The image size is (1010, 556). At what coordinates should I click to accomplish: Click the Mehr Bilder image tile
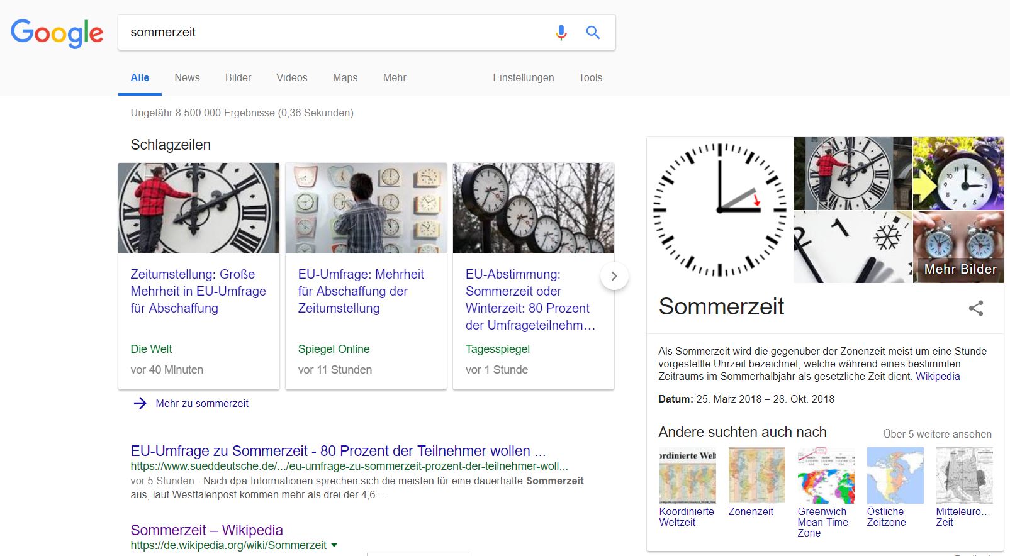(x=958, y=247)
